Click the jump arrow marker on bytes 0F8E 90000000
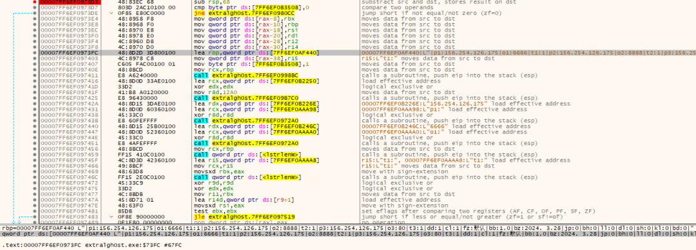The image size is (696, 250). (112, 216)
